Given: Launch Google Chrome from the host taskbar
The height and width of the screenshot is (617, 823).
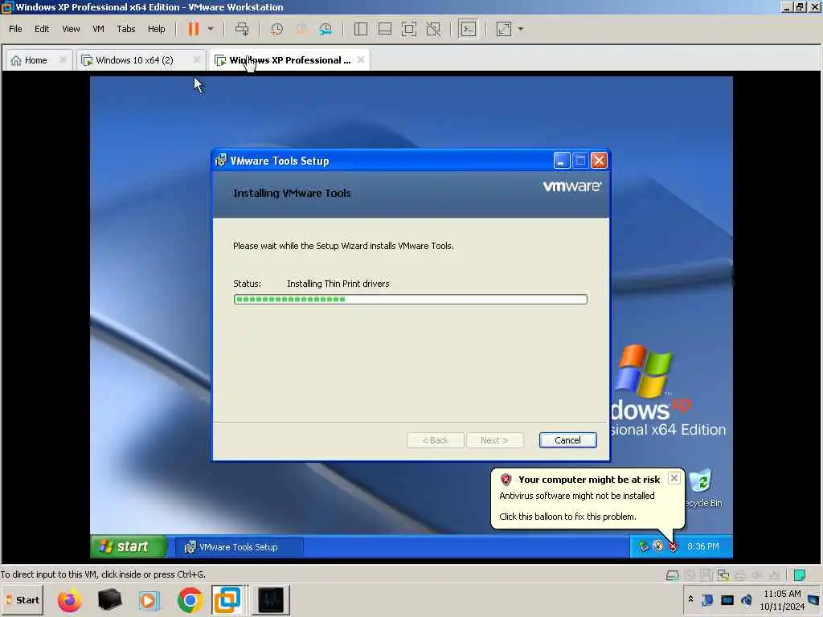Looking at the screenshot, I should (x=190, y=600).
